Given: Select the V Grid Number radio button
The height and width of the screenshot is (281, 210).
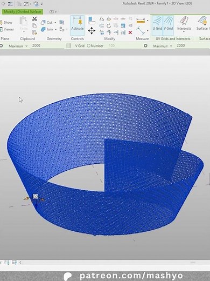Looking at the screenshot, I should 88,46.
